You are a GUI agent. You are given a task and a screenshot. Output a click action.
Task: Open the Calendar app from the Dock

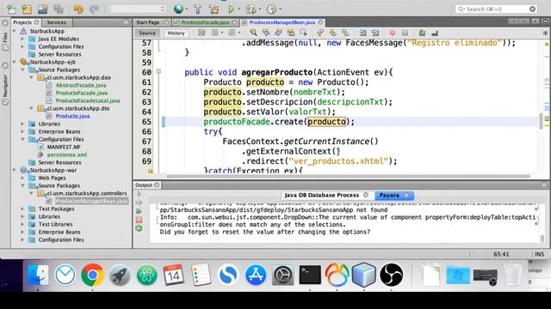[x=174, y=275]
